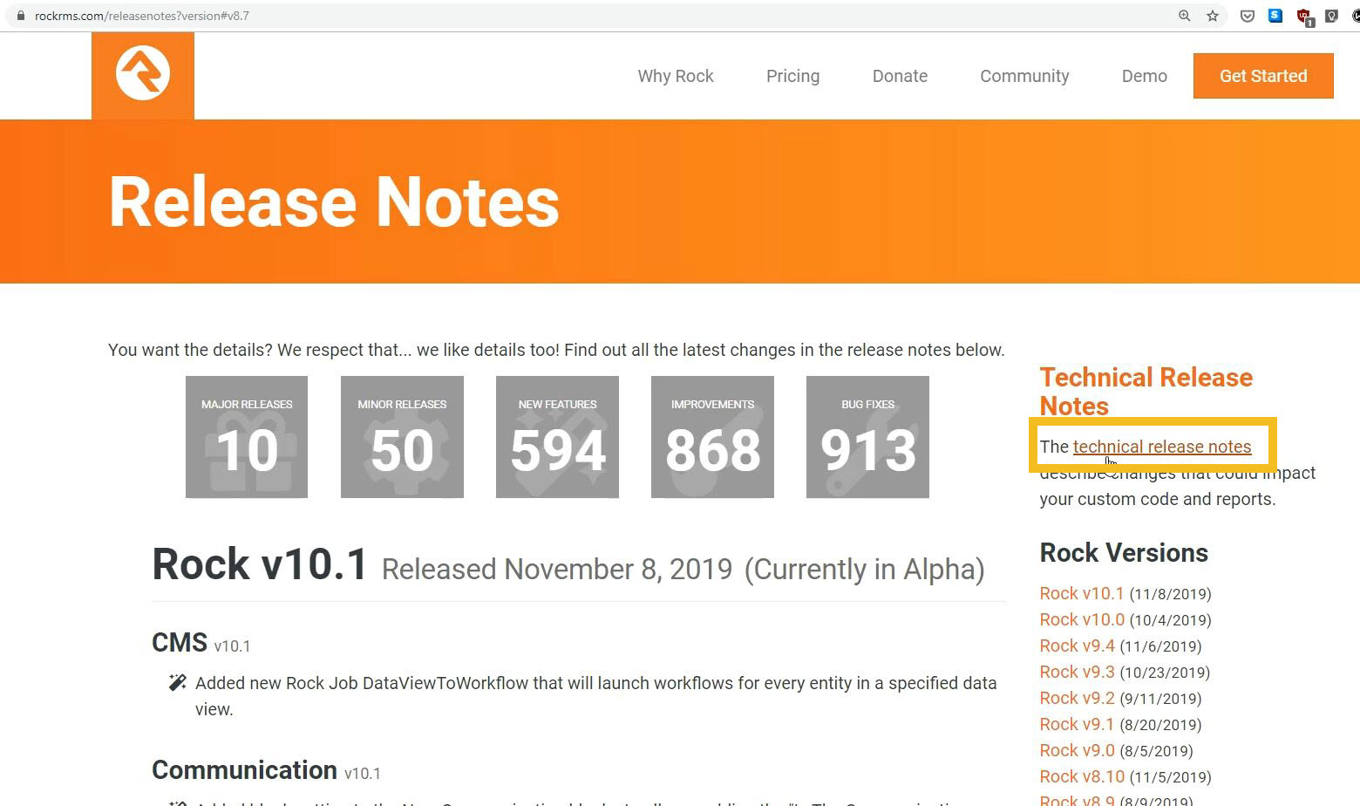Click the padlock site info icon
Screen dimensions: 1360x806
tap(21, 16)
